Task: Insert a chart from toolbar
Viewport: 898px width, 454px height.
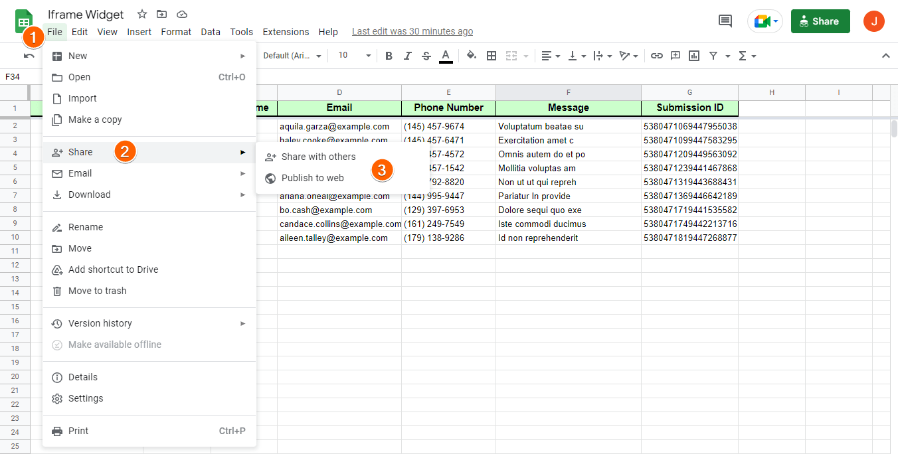Action: pos(694,56)
